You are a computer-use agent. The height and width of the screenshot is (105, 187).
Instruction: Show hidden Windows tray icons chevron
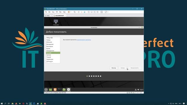pyautogui.click(x=169, y=104)
